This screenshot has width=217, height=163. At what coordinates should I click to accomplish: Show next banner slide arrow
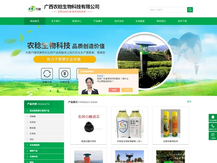(207, 60)
